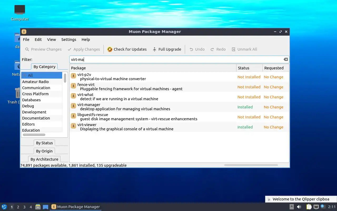This screenshot has height=211, width=337.
Task: Select the Education category
Action: click(x=42, y=130)
